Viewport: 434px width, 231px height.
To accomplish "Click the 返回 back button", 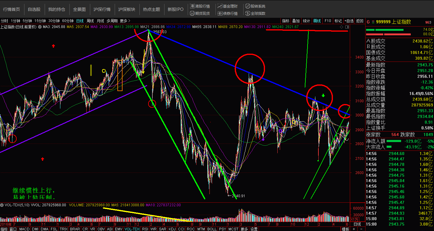I will click(x=360, y=21).
